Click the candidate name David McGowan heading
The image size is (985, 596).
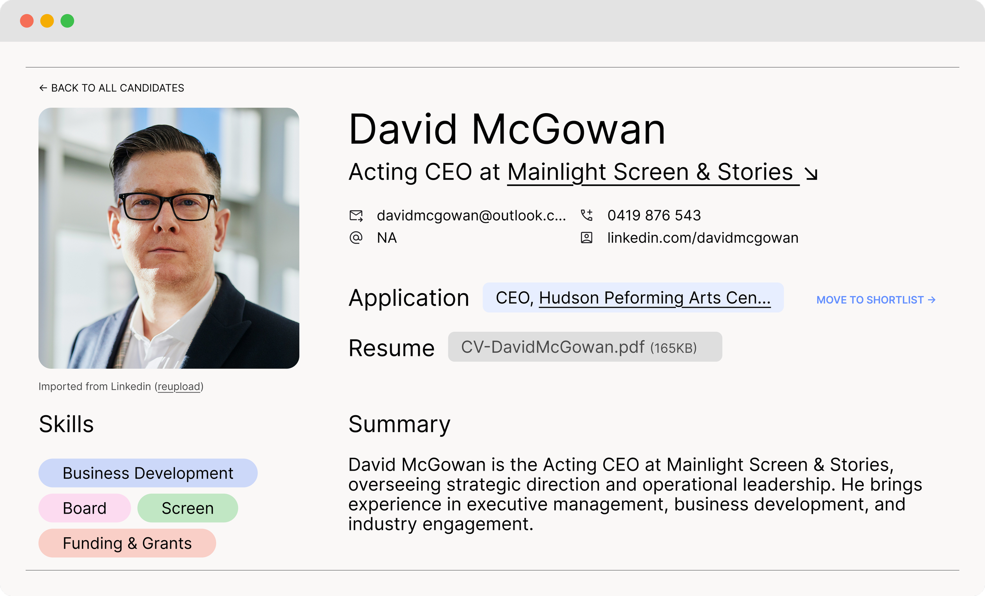click(x=507, y=130)
